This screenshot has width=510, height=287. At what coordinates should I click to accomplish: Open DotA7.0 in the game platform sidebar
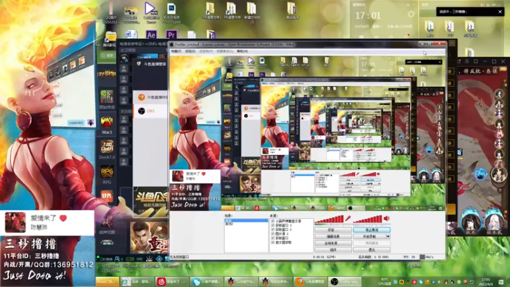[106, 150]
